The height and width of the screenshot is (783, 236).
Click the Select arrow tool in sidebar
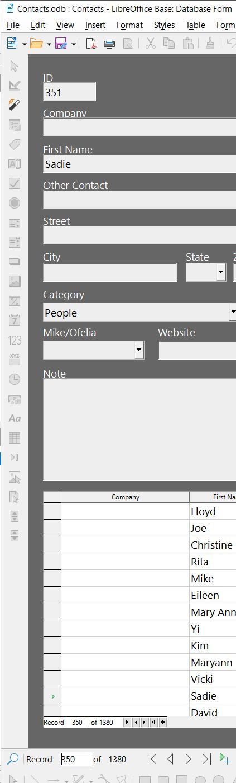15,66
